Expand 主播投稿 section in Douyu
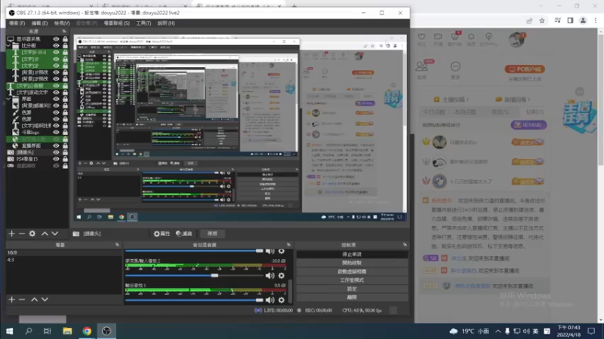Screen dimensions: 604x339 coord(451,99)
